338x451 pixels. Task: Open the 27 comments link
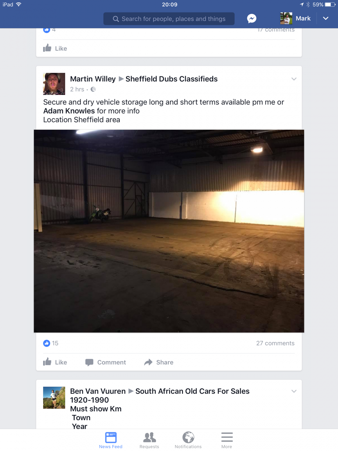coord(275,343)
